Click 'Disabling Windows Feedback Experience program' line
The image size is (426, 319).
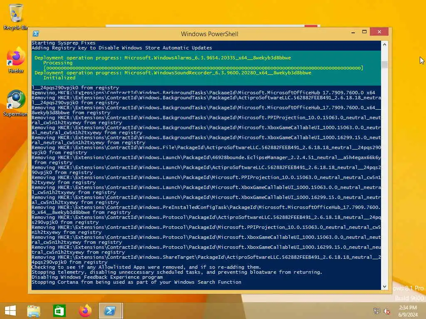point(97,277)
